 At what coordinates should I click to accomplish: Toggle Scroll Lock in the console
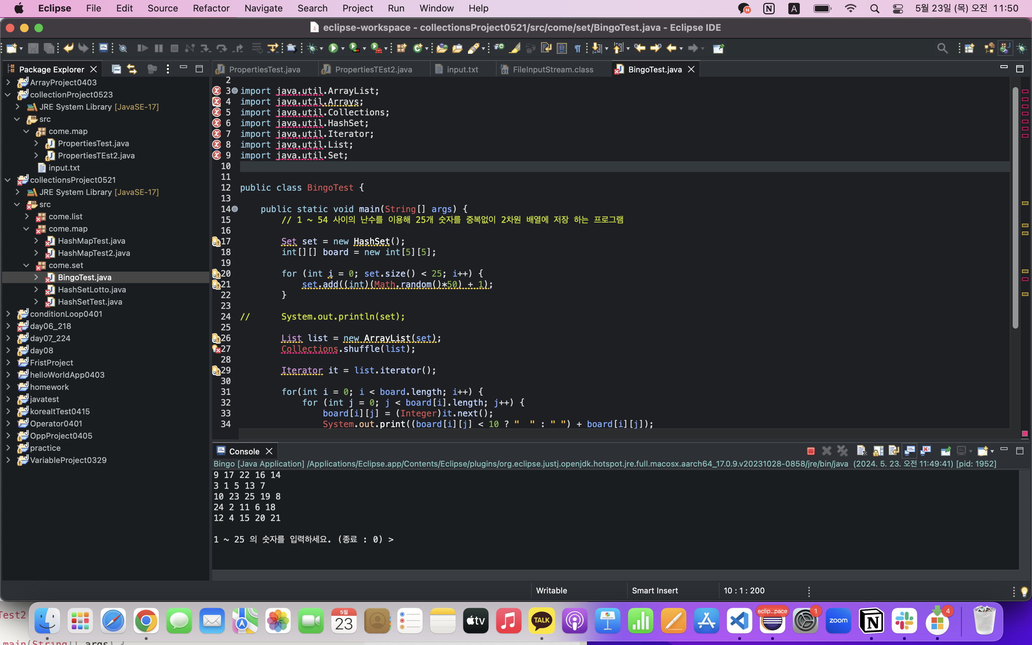pyautogui.click(x=878, y=451)
